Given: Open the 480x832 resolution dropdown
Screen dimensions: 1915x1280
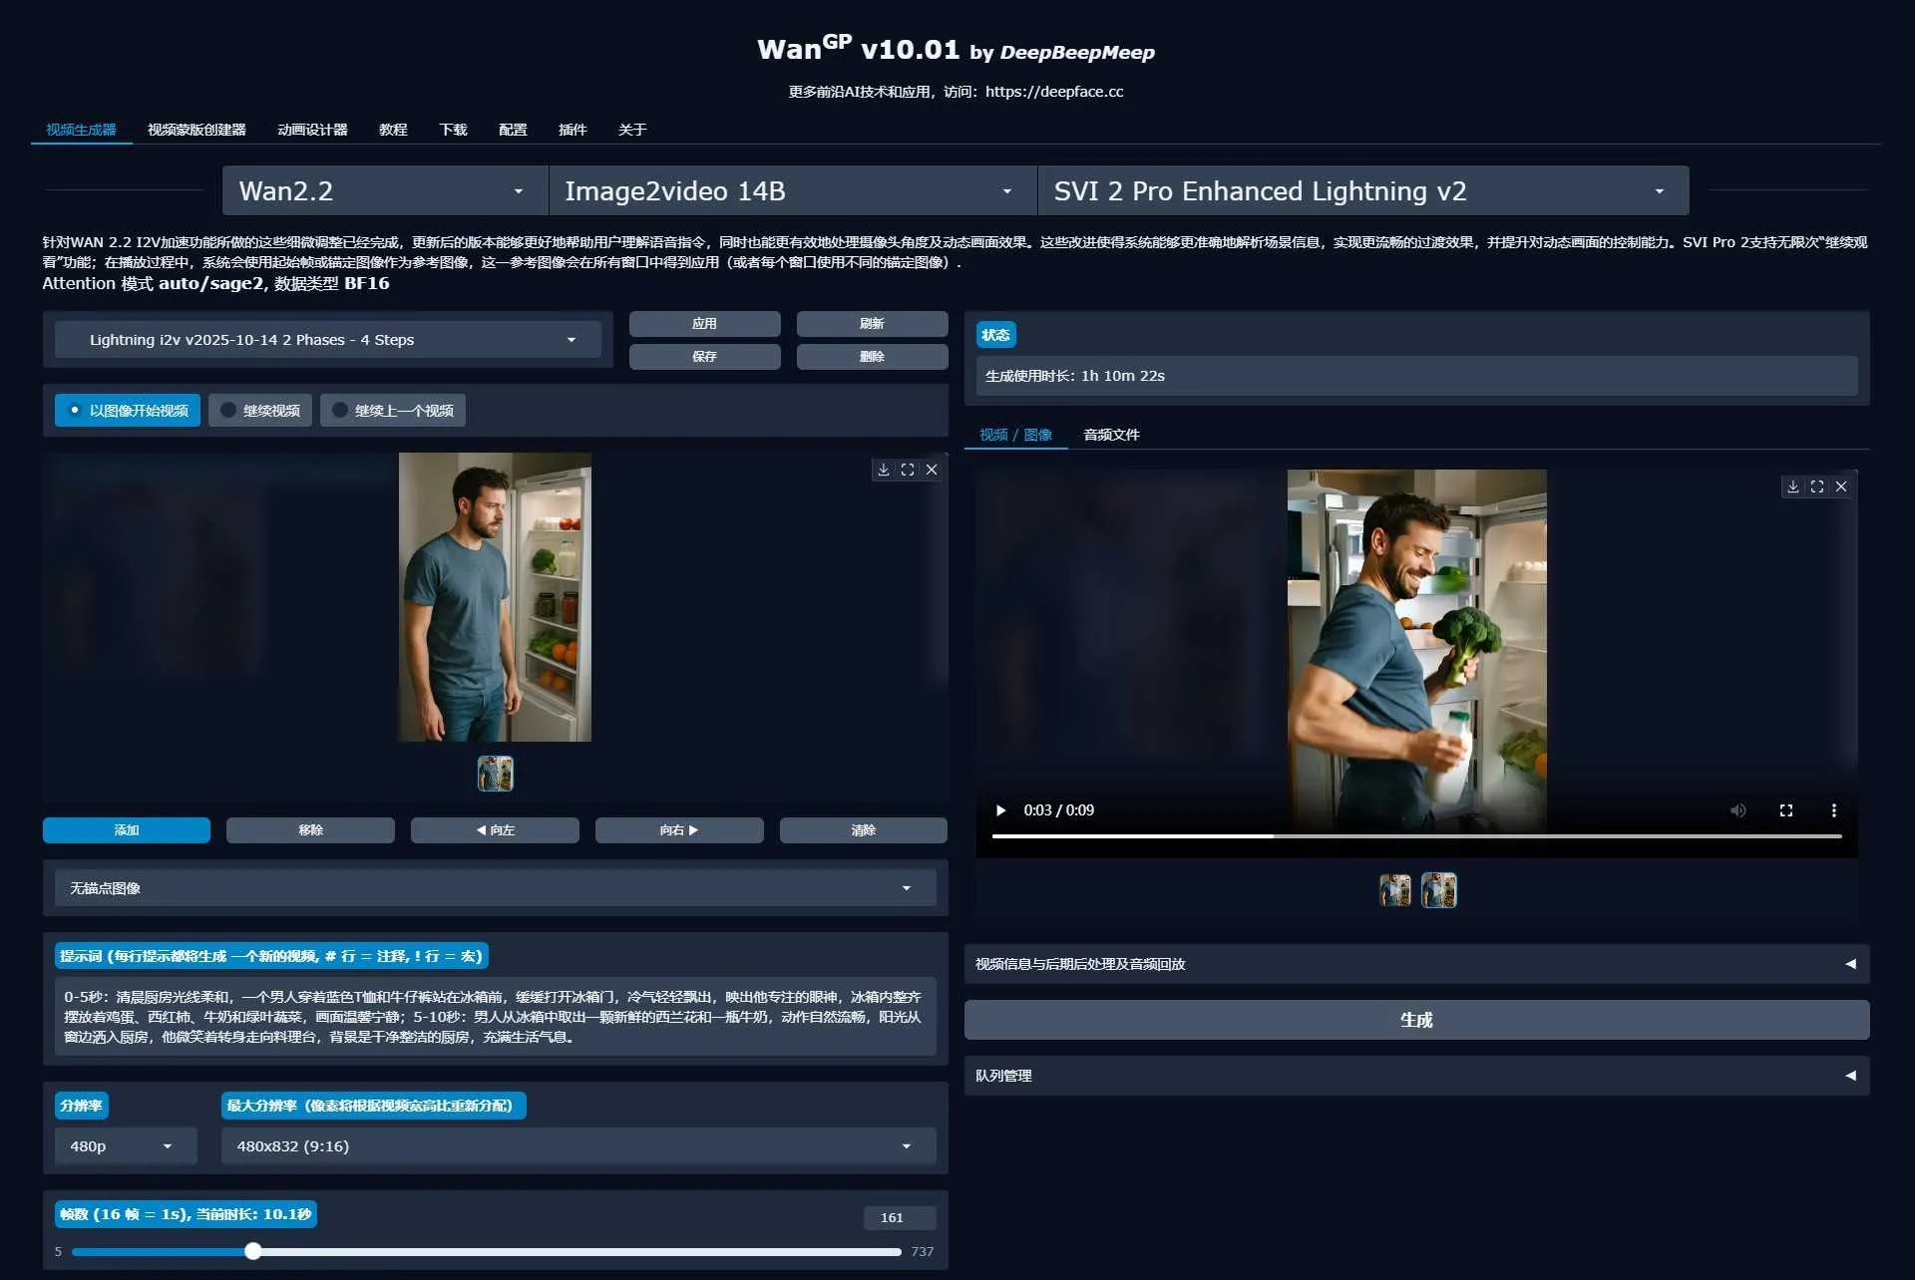Looking at the screenshot, I should (578, 1146).
